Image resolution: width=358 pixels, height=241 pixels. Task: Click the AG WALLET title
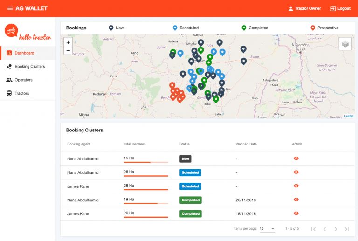pyautogui.click(x=31, y=8)
